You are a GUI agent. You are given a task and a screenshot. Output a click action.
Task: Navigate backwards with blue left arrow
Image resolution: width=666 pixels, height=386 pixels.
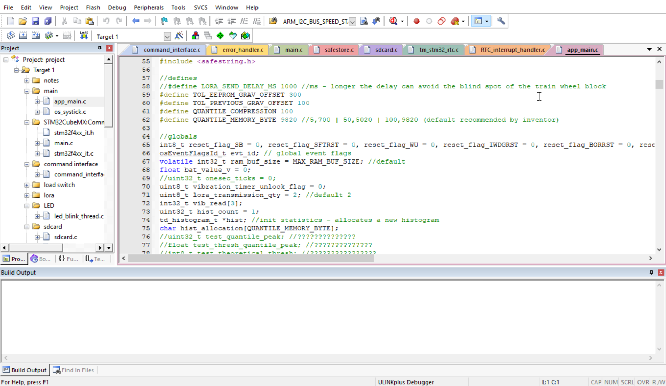coord(136,21)
